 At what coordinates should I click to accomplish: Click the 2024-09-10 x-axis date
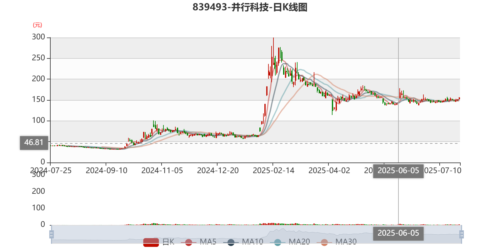click(106, 171)
